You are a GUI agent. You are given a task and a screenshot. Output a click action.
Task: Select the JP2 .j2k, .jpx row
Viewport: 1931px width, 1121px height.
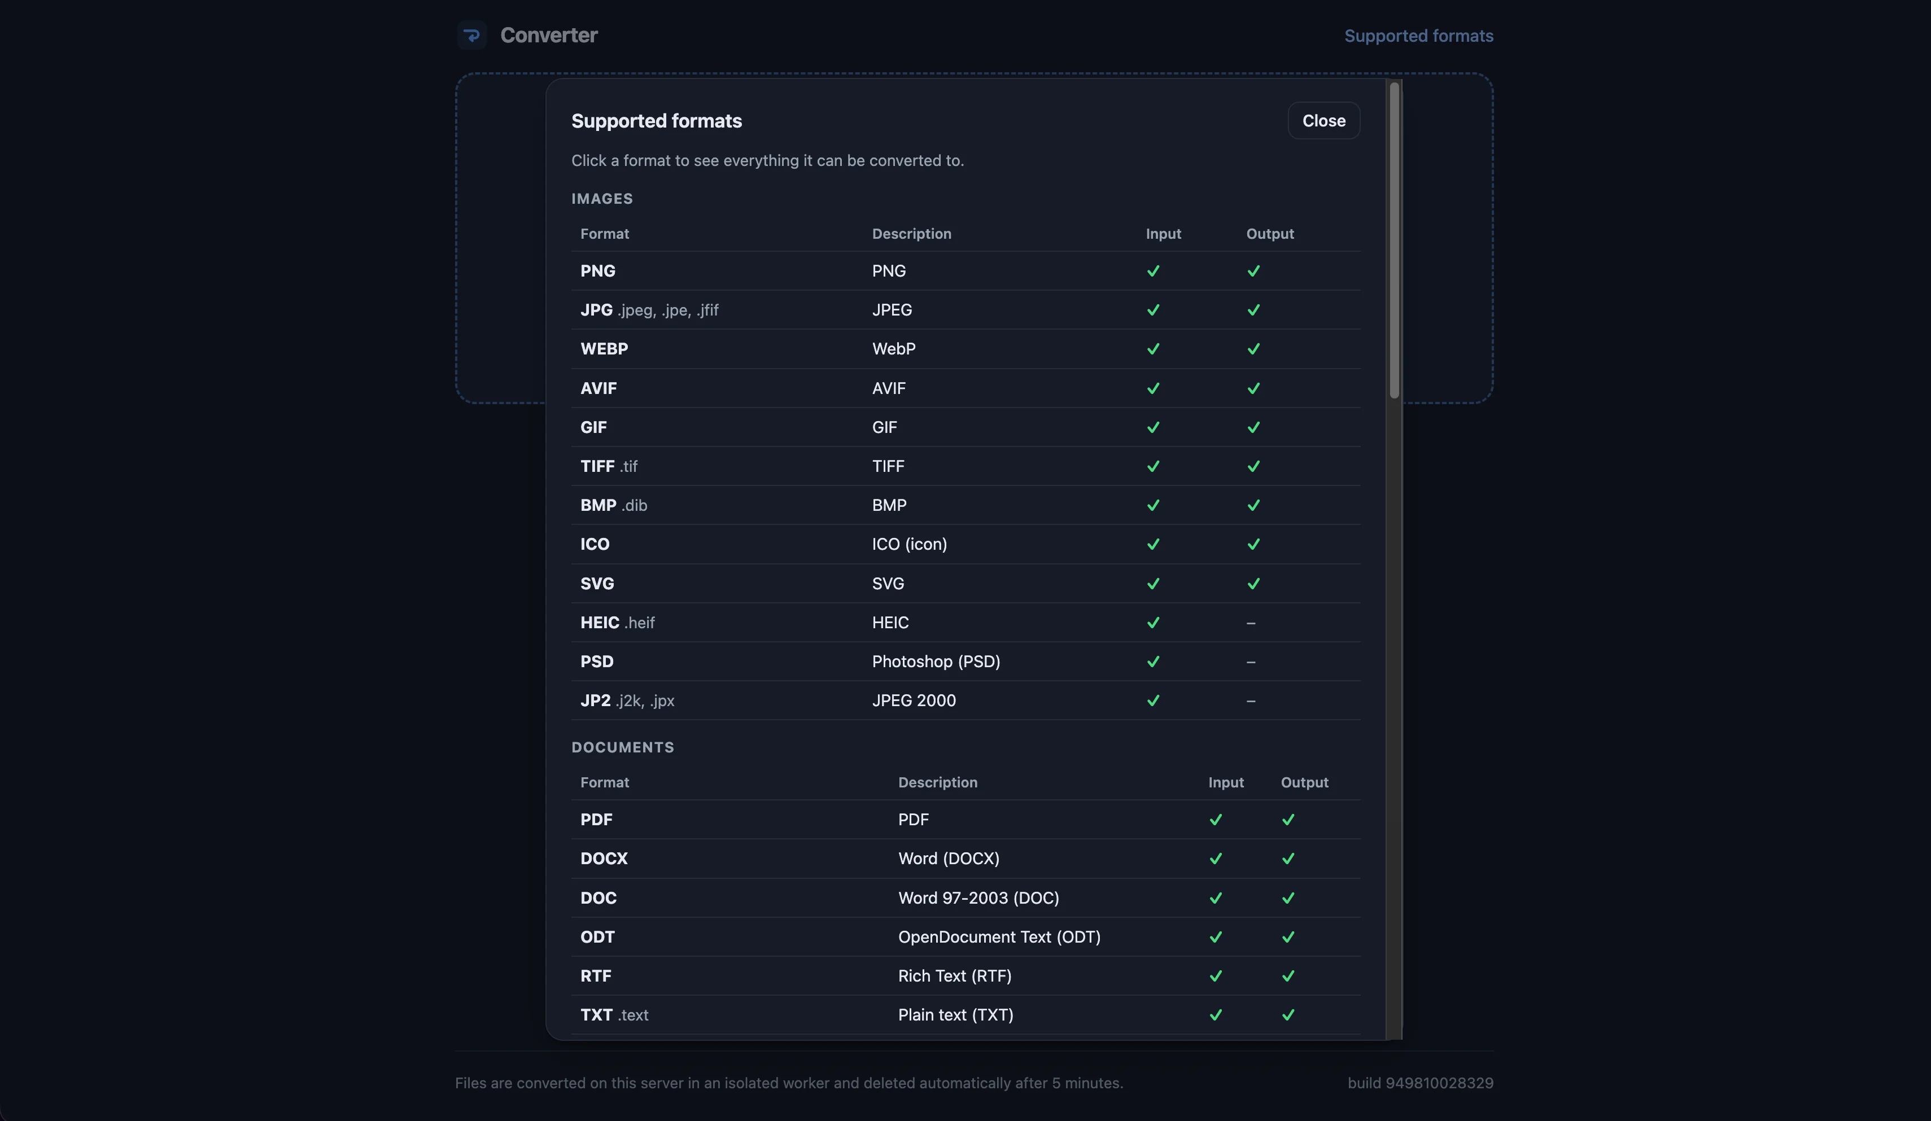pyautogui.click(x=965, y=701)
